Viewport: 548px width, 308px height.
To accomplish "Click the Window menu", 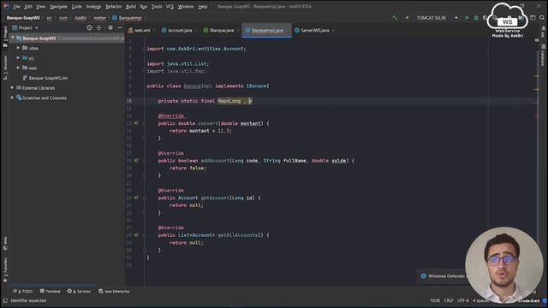I will (186, 7).
